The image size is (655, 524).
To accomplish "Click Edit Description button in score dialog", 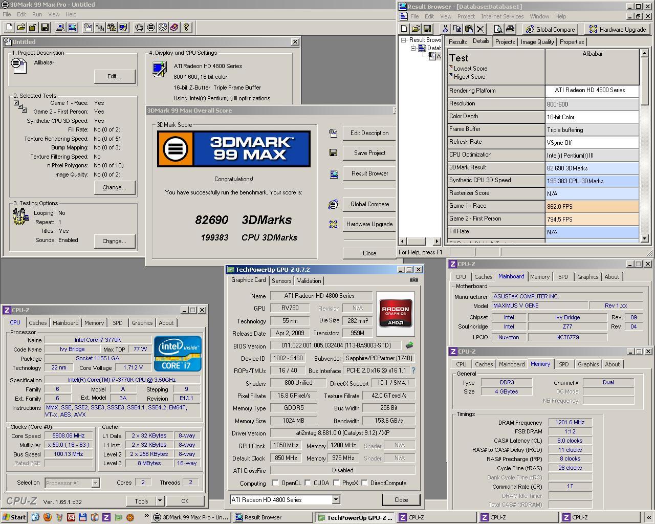I will point(369,133).
